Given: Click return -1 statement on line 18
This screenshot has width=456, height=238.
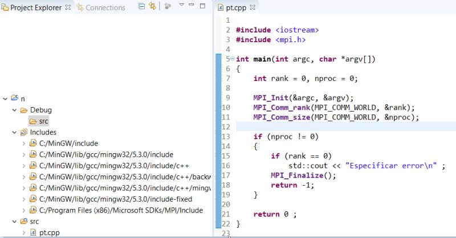Looking at the screenshot, I should 292,186.
